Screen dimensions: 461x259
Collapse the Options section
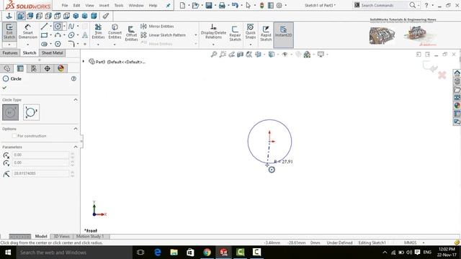click(76, 129)
